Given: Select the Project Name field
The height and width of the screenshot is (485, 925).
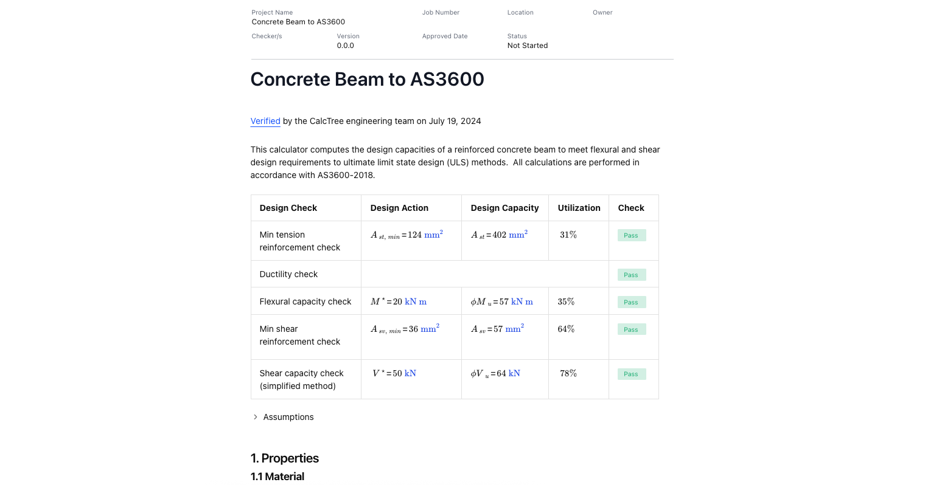Looking at the screenshot, I should point(298,21).
